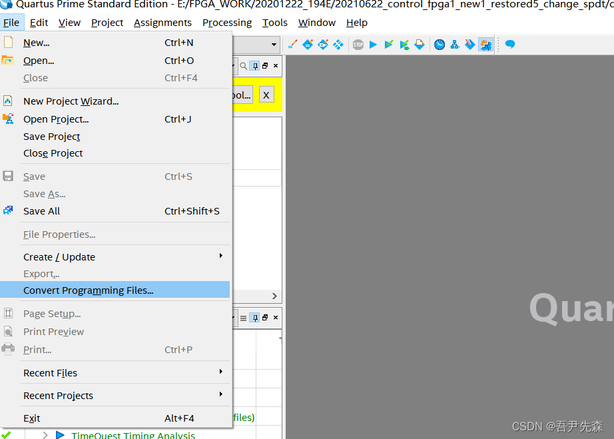This screenshot has height=439, width=614.
Task: Toggle the pin button of the lower panel
Action: point(255,318)
